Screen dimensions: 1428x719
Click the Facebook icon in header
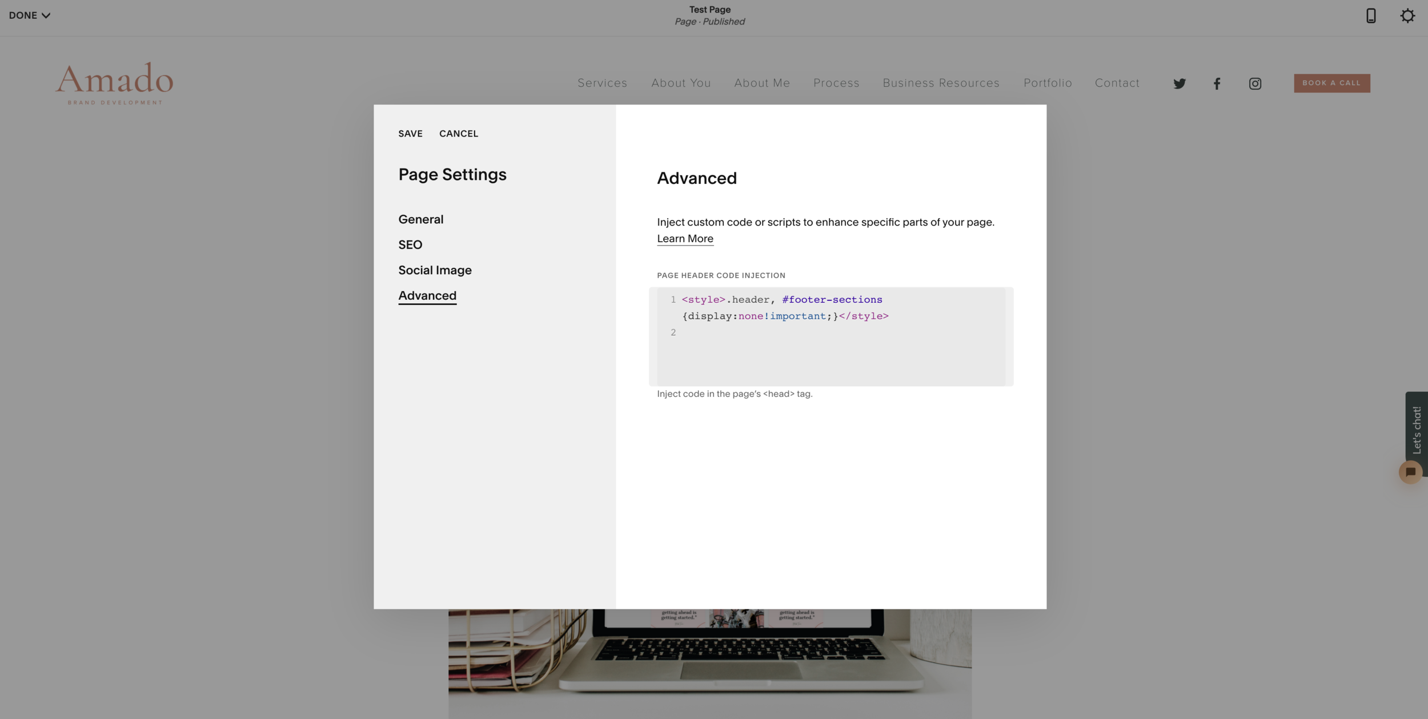pos(1217,83)
